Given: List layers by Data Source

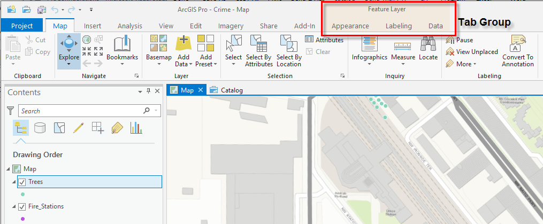Looking at the screenshot, I should click(40, 128).
